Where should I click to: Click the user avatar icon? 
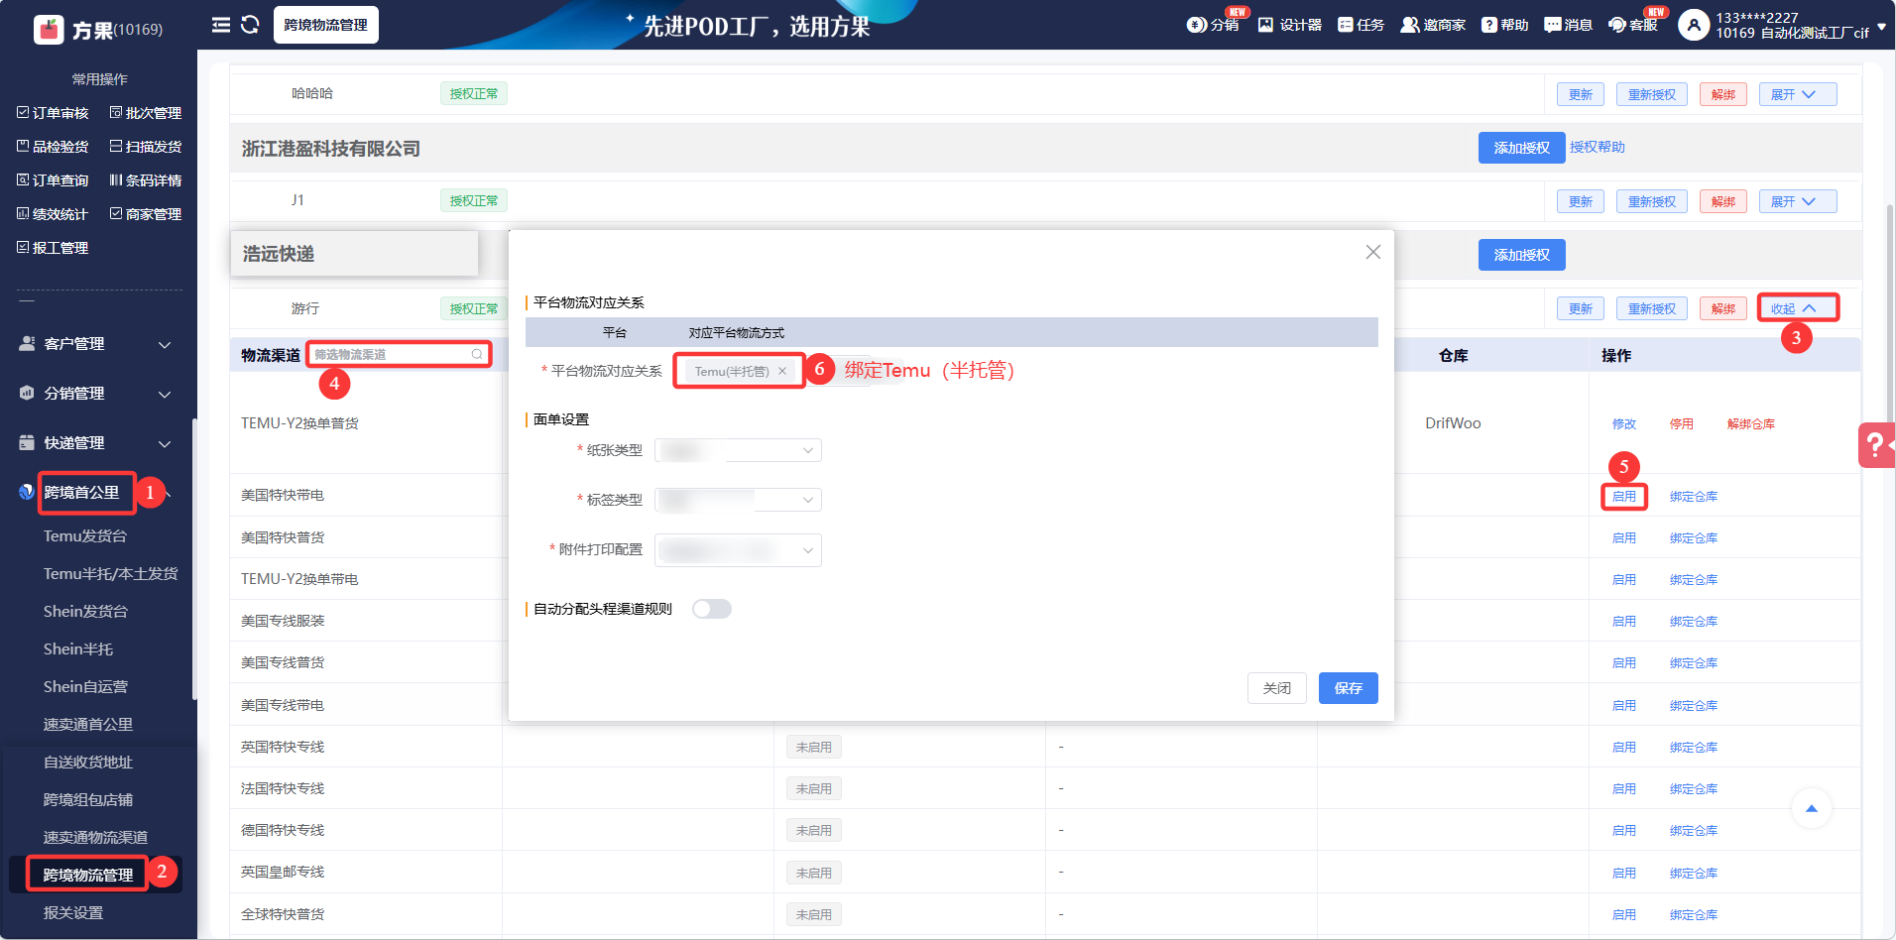(1694, 25)
